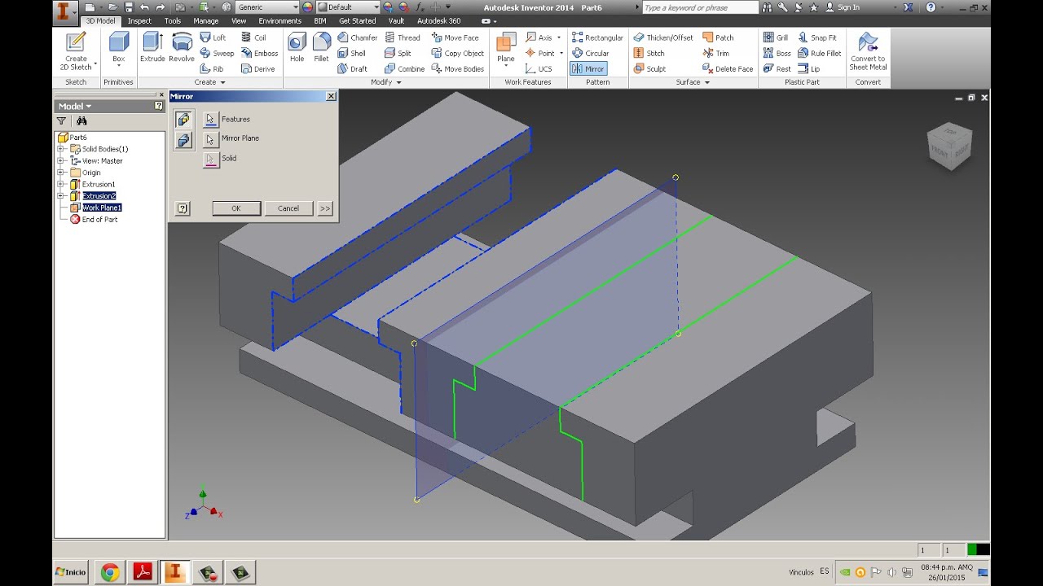
Task: Choose Rectangular pattern tool
Action: 597,37
